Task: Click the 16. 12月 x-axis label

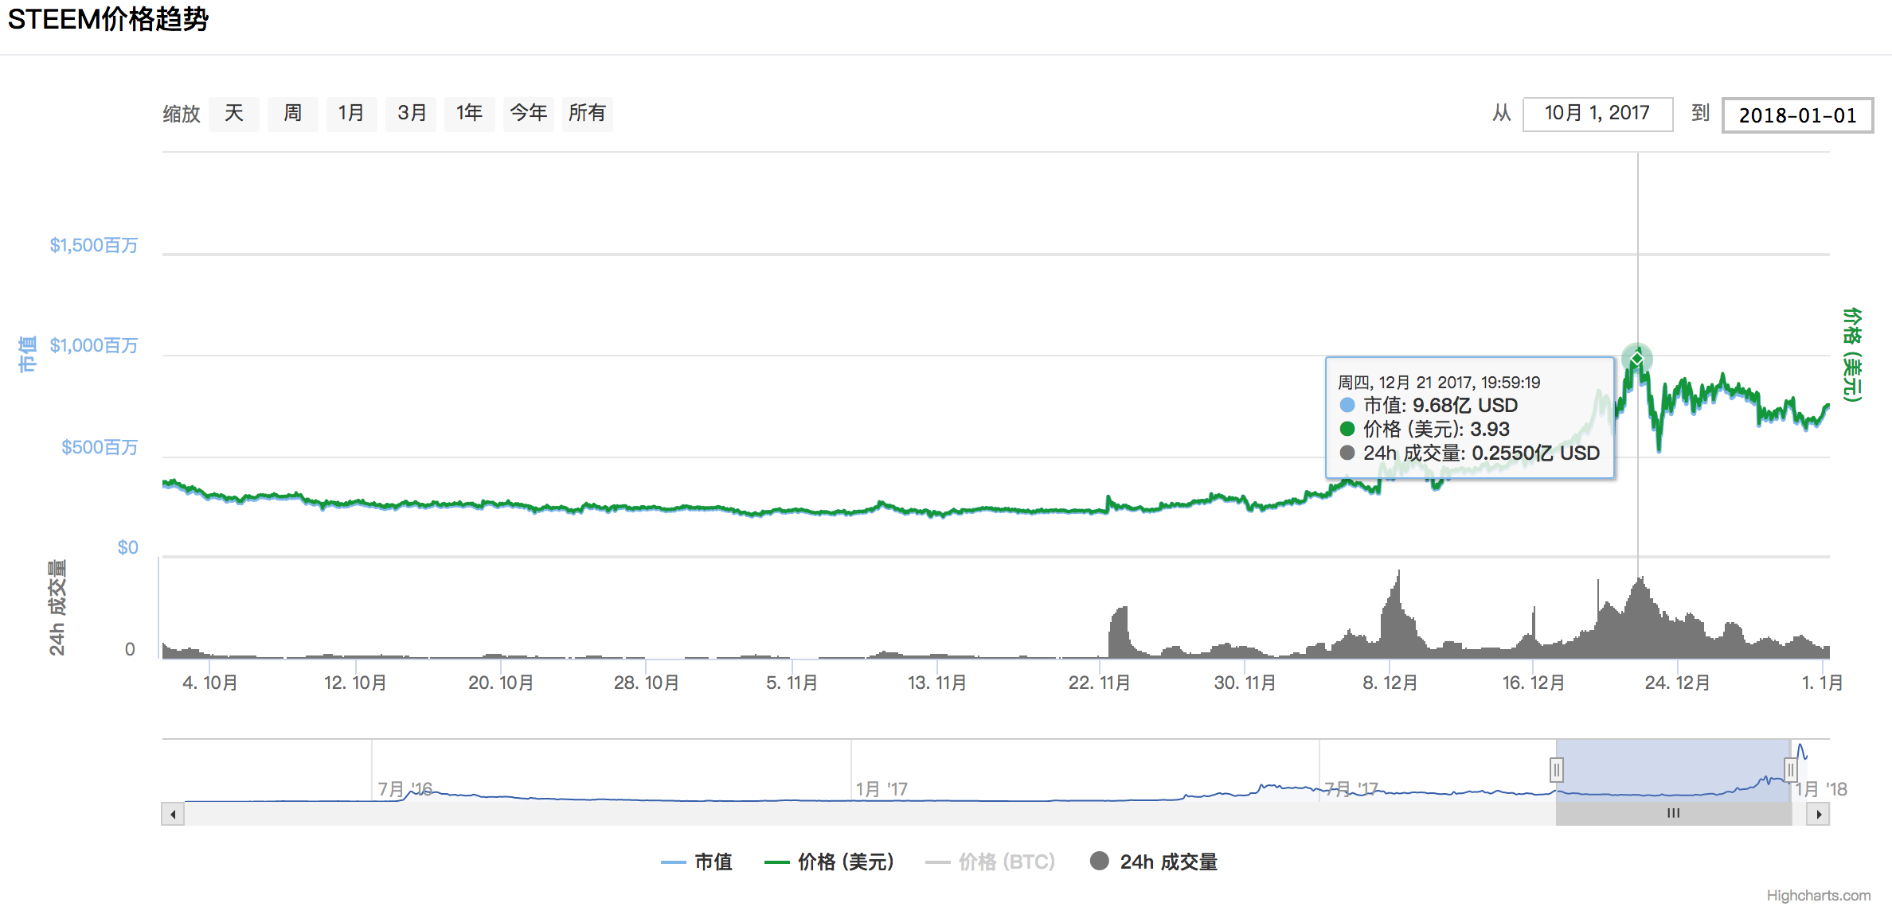Action: (1534, 683)
